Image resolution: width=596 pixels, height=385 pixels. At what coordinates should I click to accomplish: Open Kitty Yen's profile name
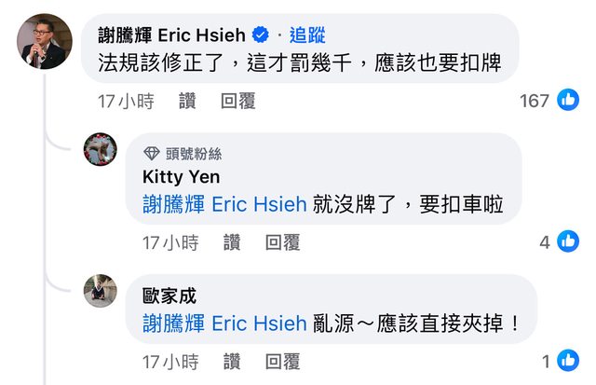point(182,177)
